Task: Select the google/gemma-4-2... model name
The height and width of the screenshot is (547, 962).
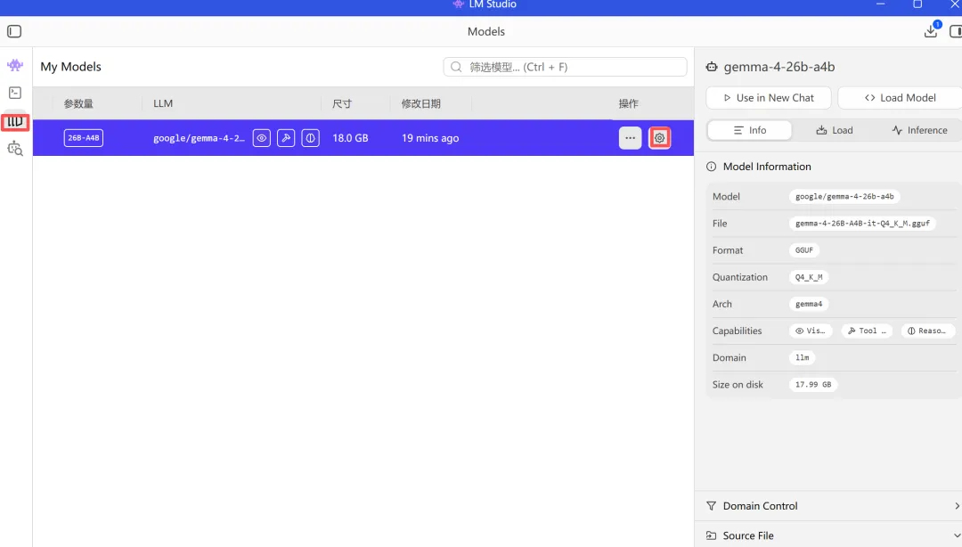Action: tap(199, 138)
